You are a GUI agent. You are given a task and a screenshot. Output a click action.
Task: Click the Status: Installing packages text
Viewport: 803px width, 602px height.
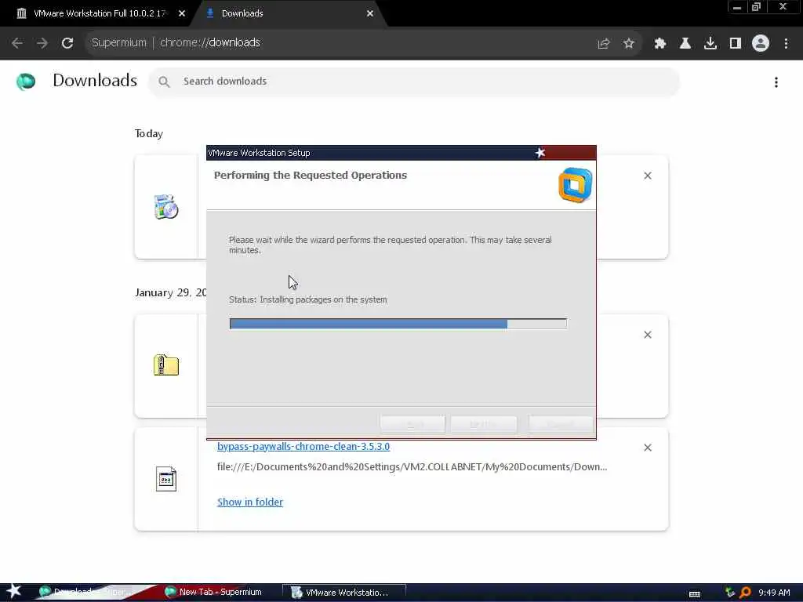pos(307,299)
